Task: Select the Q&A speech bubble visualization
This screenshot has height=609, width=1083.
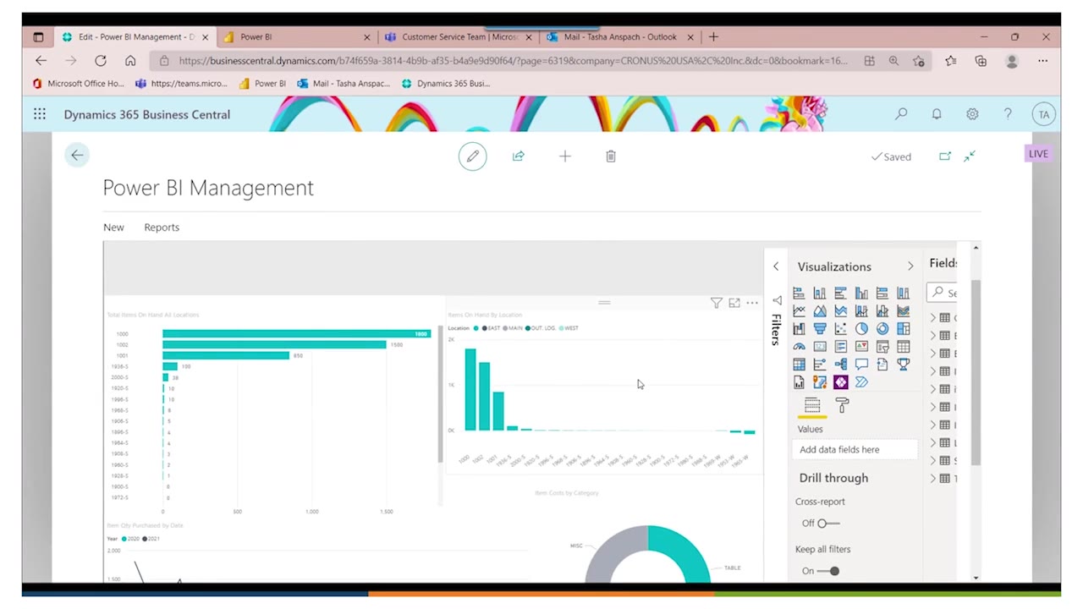Action: pyautogui.click(x=861, y=365)
